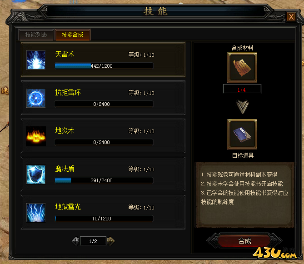Click the 魔法盾 391/2400 progress bar
304x264 pixels.
pyautogui.click(x=104, y=180)
